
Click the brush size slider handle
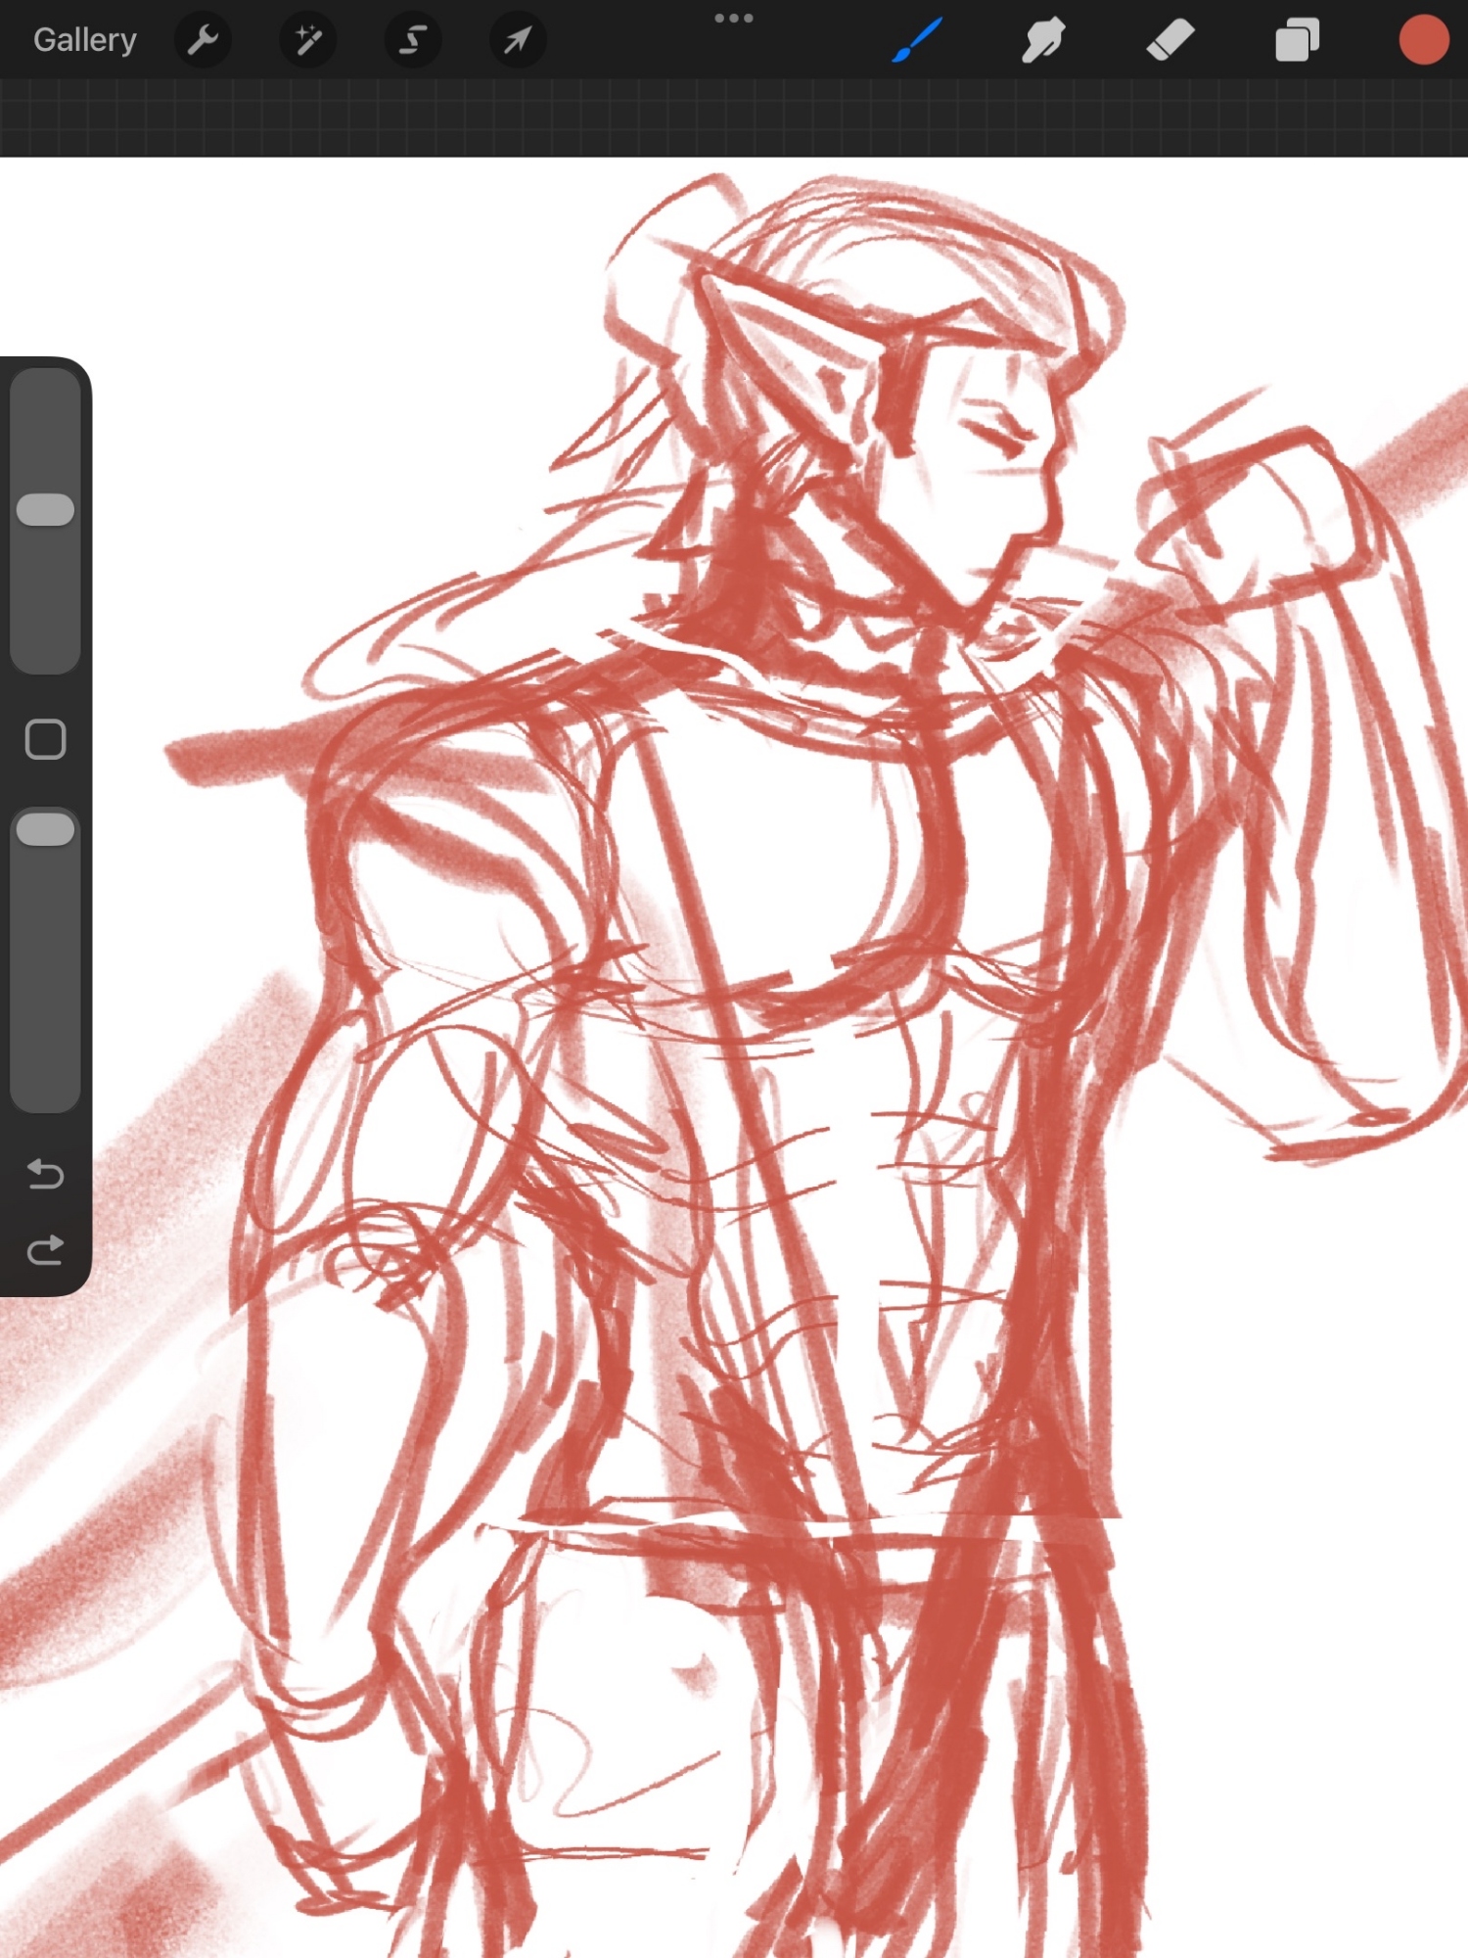46,509
